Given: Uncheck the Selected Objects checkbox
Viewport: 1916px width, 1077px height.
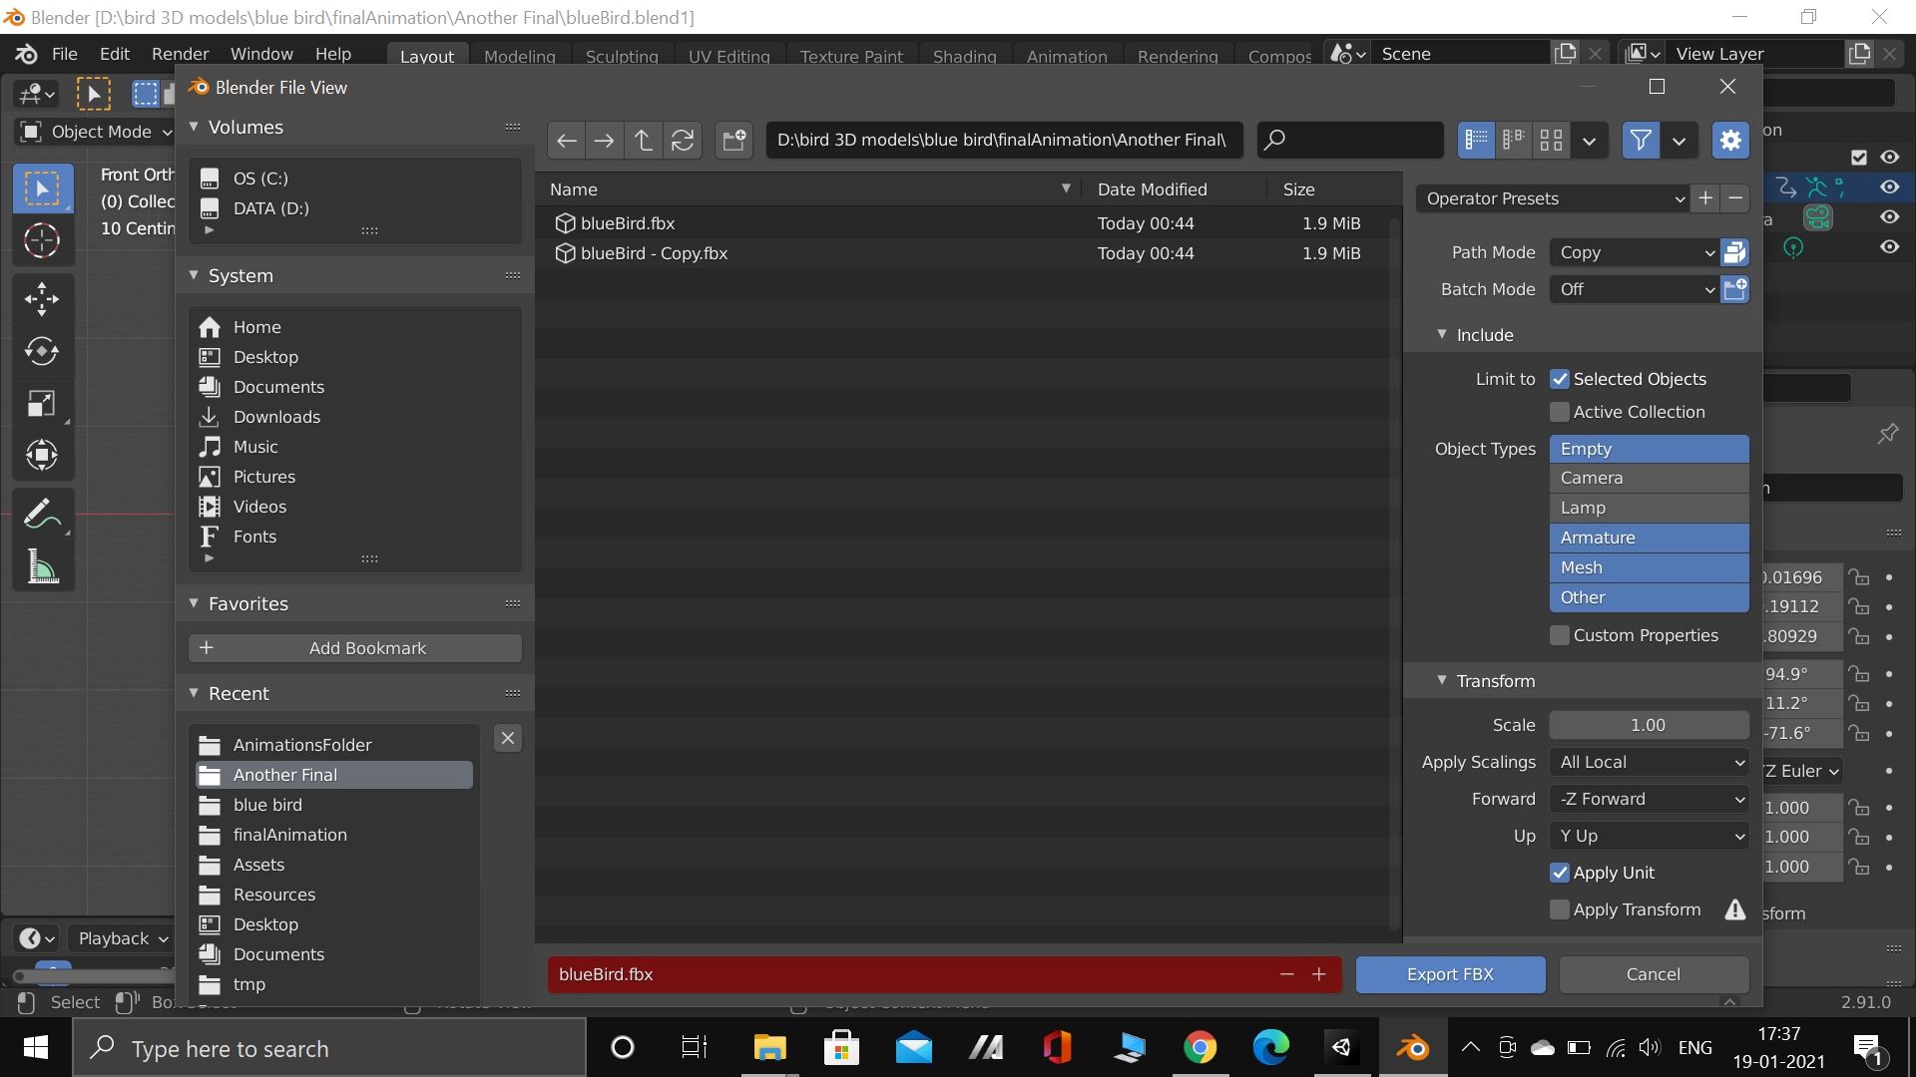Looking at the screenshot, I should point(1560,379).
